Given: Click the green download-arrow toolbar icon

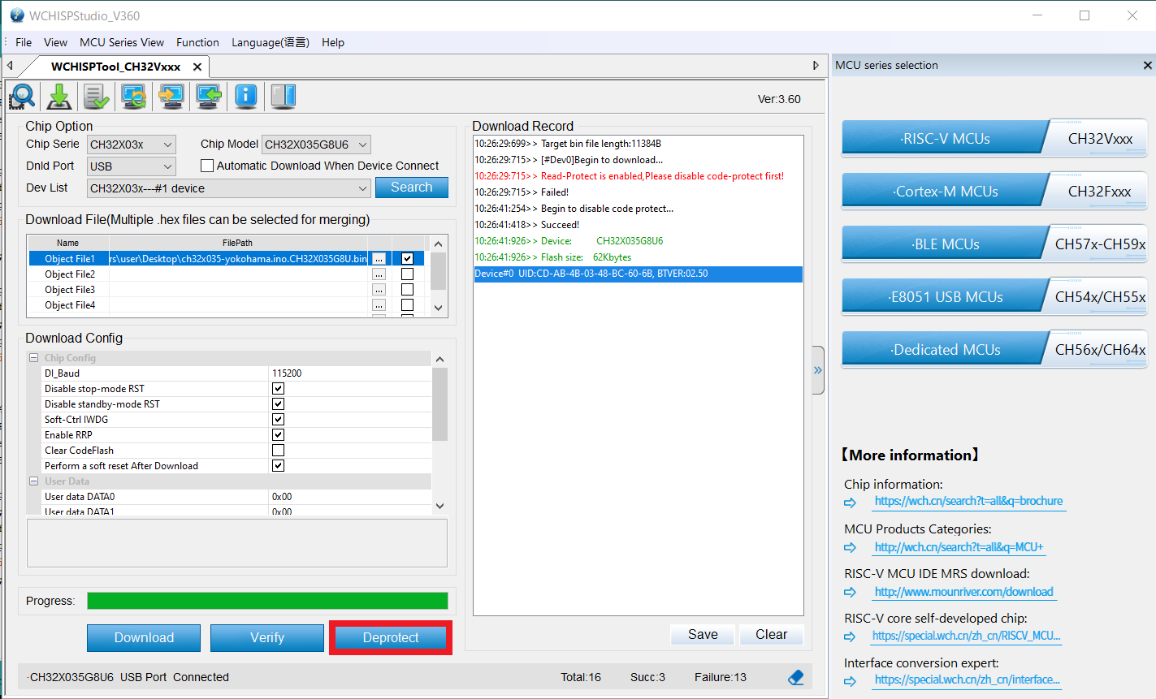Looking at the screenshot, I should click(x=59, y=97).
